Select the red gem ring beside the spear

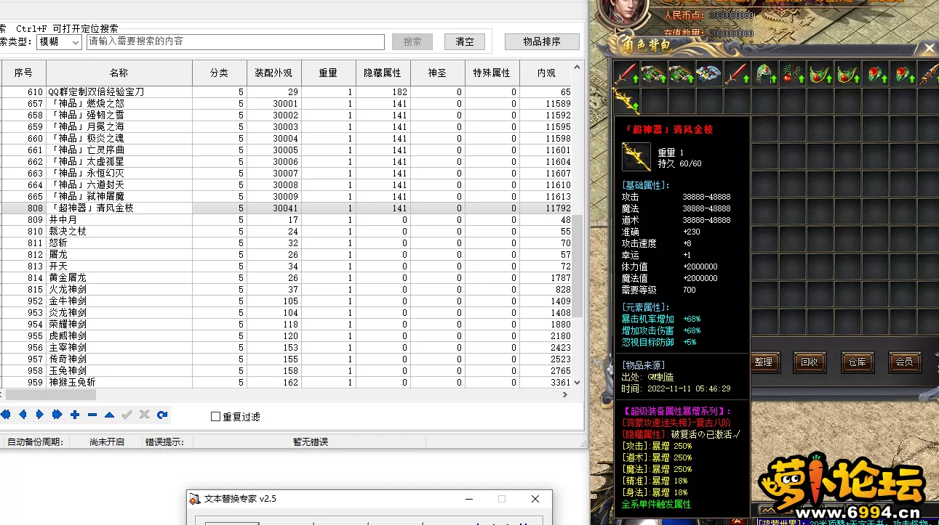pyautogui.click(x=903, y=73)
